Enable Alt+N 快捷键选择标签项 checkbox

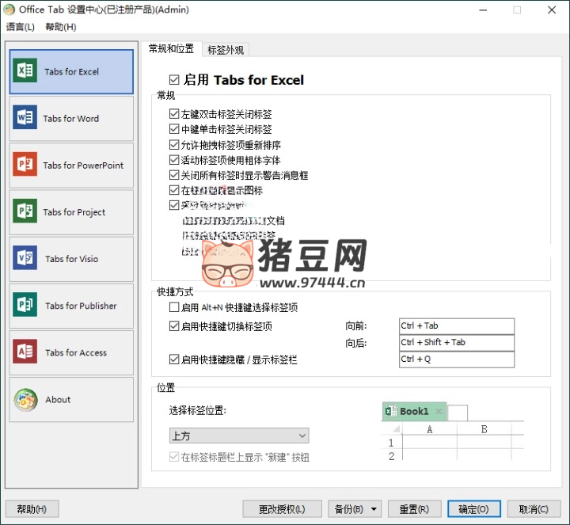click(174, 307)
